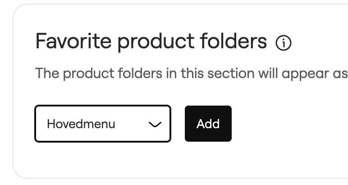348x185 pixels.
Task: Click the Add button
Action: point(208,124)
